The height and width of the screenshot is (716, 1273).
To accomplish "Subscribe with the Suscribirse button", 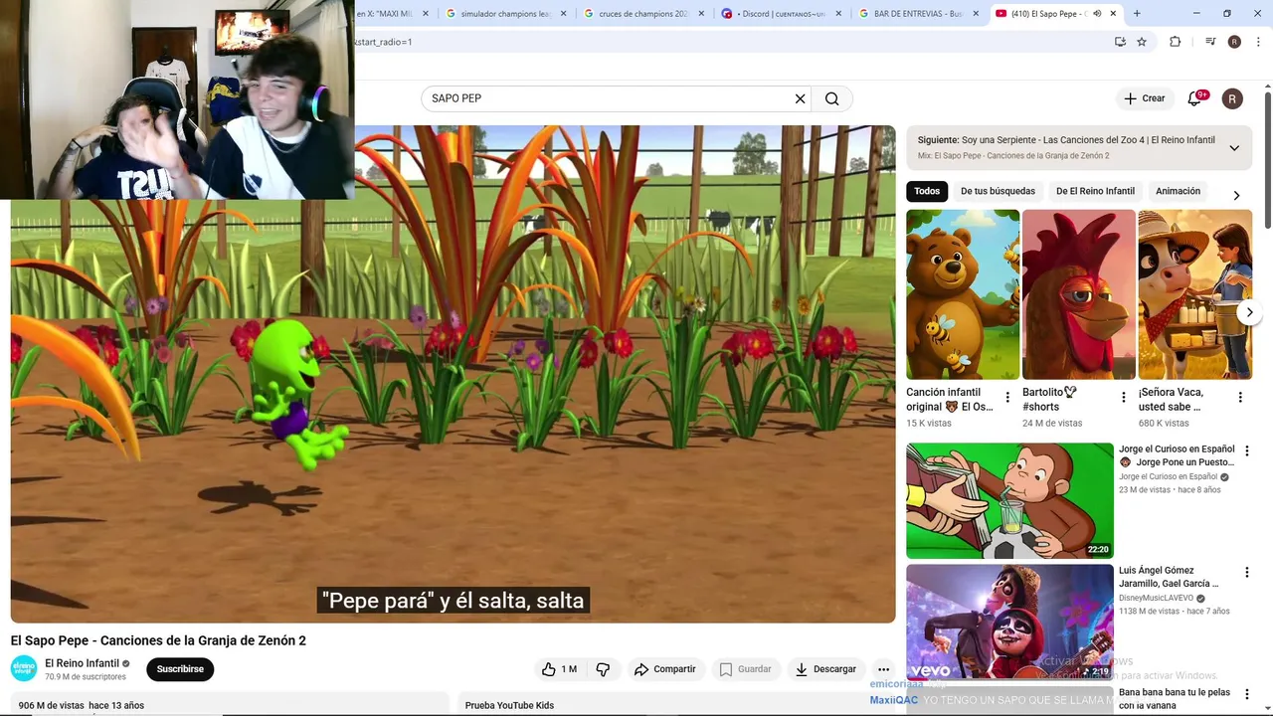I will click(180, 669).
